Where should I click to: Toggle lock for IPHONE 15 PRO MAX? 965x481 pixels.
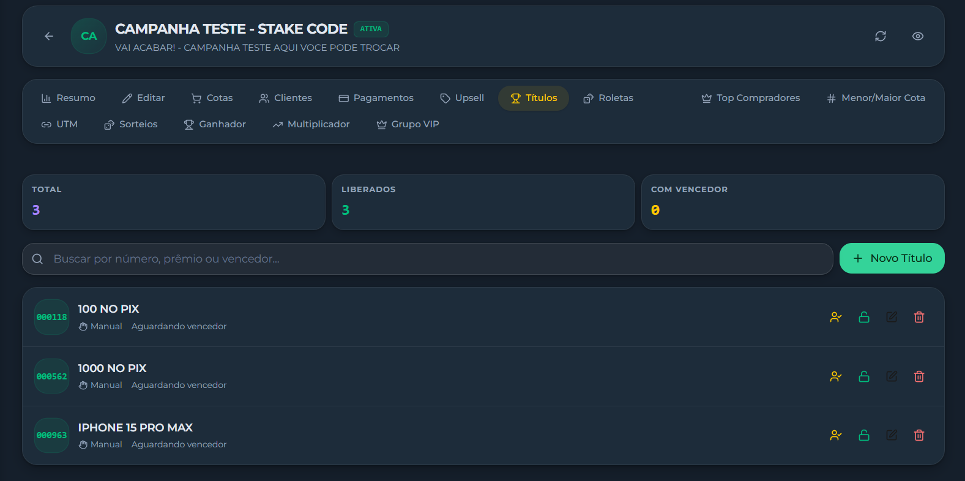point(864,435)
